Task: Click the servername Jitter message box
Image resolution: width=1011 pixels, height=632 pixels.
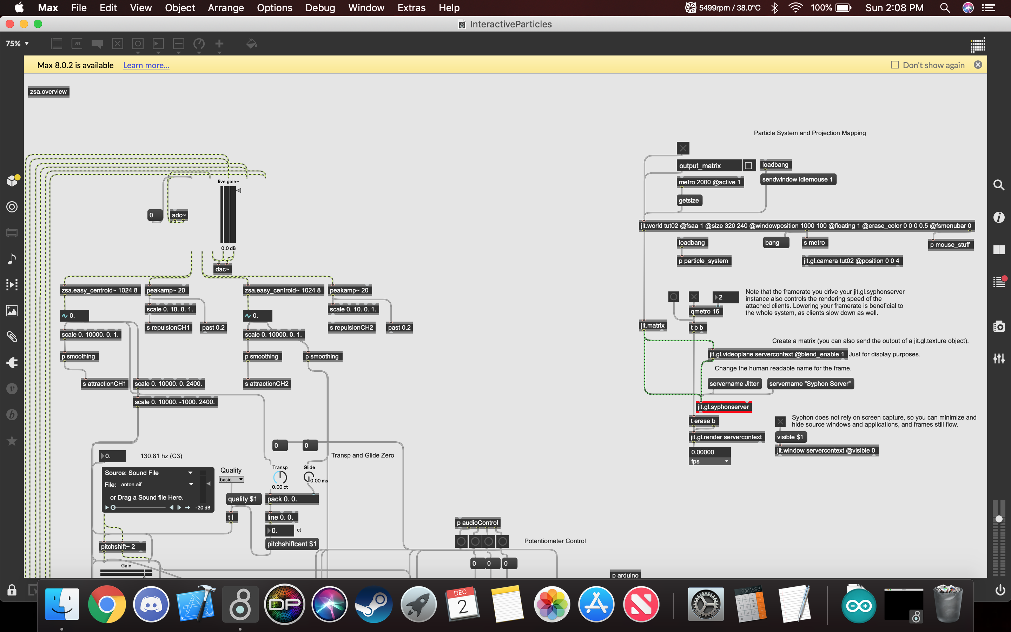Action: (x=734, y=384)
